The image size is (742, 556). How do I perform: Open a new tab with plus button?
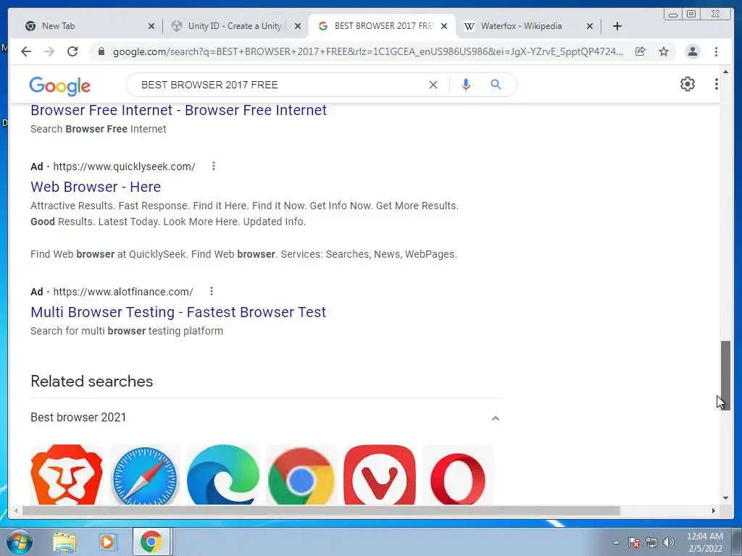[617, 26]
